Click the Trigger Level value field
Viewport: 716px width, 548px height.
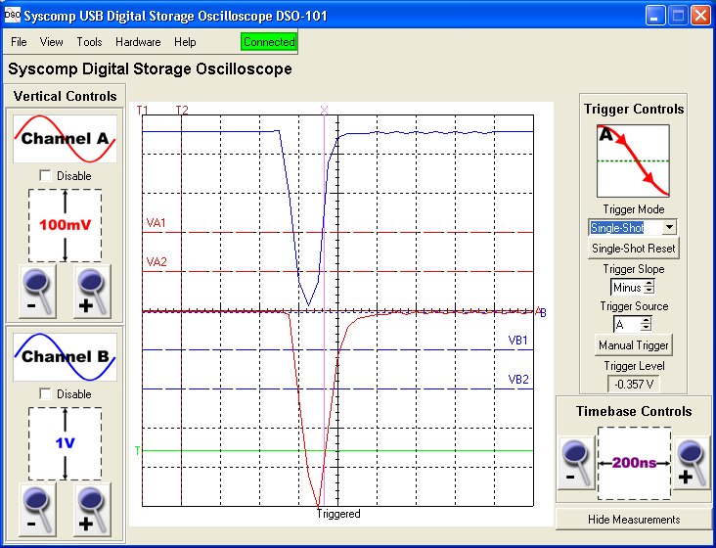click(633, 385)
